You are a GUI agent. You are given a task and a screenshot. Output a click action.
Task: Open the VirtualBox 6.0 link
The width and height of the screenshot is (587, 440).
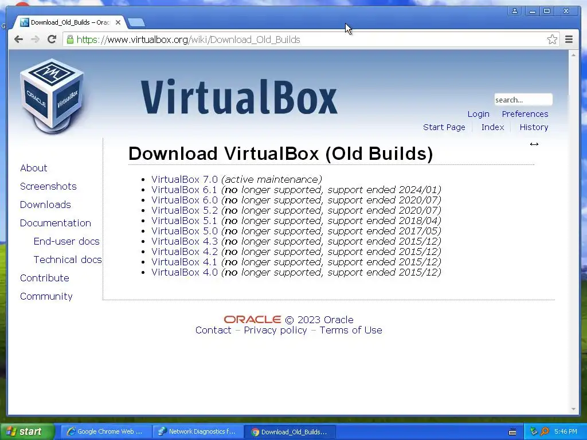click(185, 200)
